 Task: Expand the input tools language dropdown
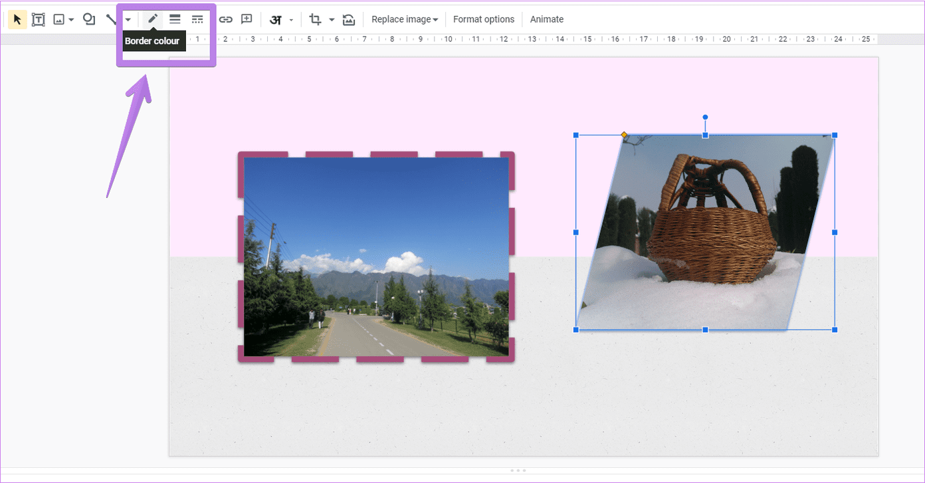[291, 20]
